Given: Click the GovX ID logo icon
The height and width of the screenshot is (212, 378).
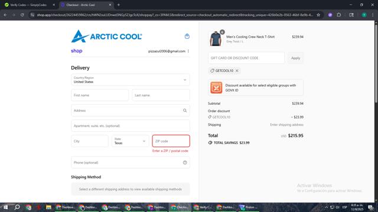Looking at the screenshot, I should coord(216,88).
